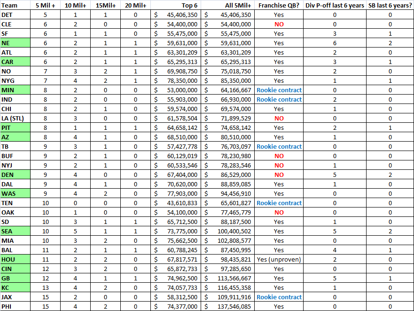Select JAX's 'Rookie contract' cell
Image resolution: width=414 pixels, height=311 pixels.
point(279,297)
